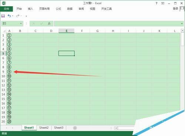Open the 文件 file tab
The image size is (185, 136).
(x=6, y=9)
